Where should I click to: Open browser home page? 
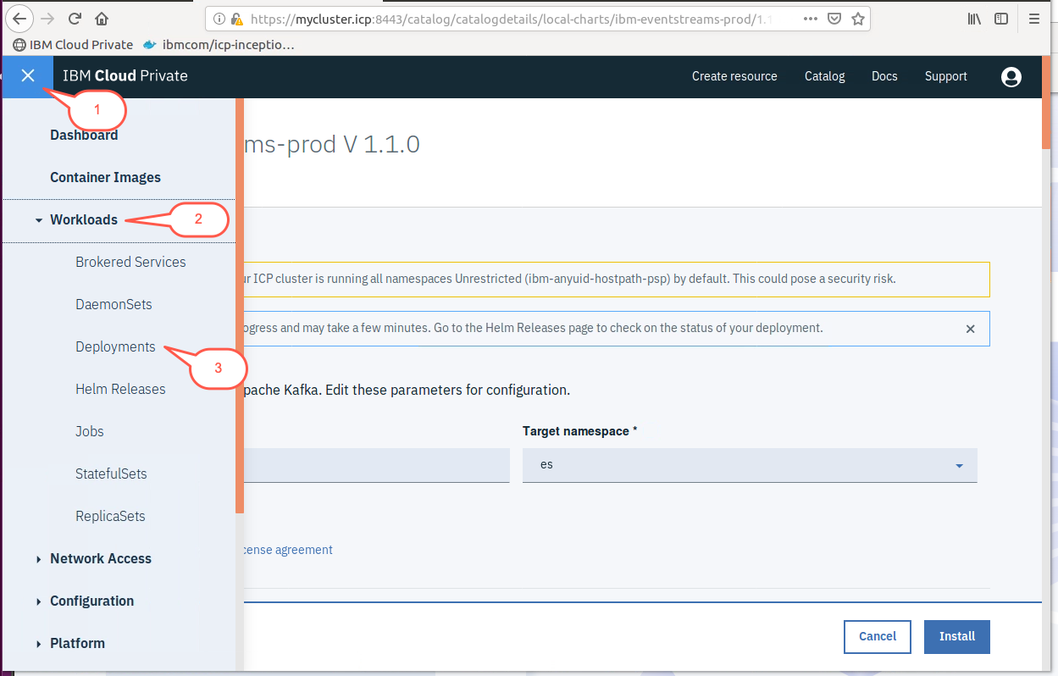(x=102, y=18)
